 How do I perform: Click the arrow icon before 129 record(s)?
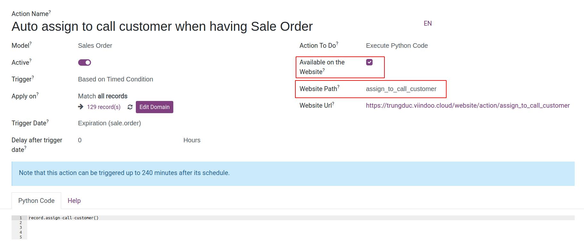[81, 107]
